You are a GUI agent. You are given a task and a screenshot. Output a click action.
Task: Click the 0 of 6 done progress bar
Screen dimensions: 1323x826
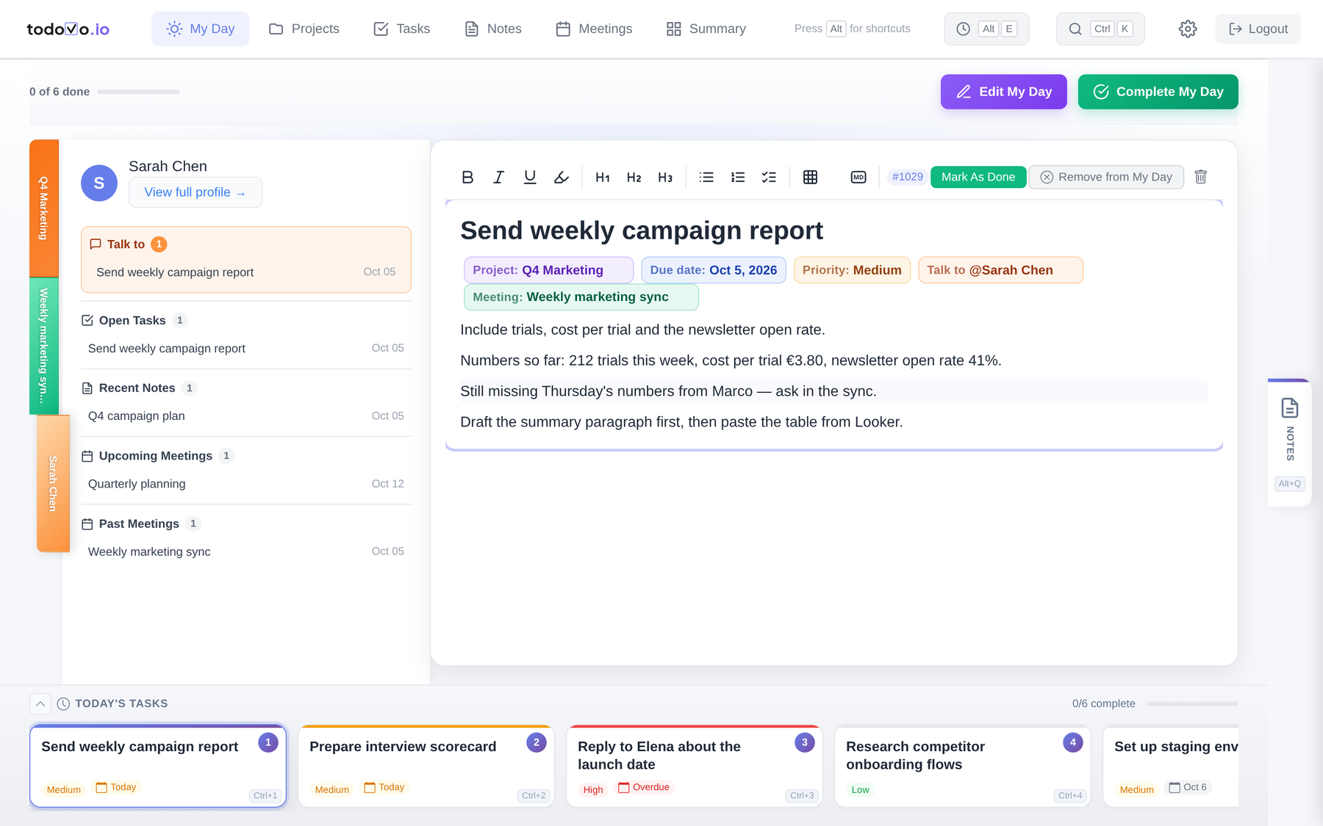coord(139,92)
